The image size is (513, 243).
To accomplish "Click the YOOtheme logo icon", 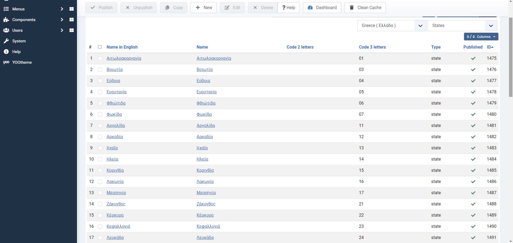I will pos(6,62).
